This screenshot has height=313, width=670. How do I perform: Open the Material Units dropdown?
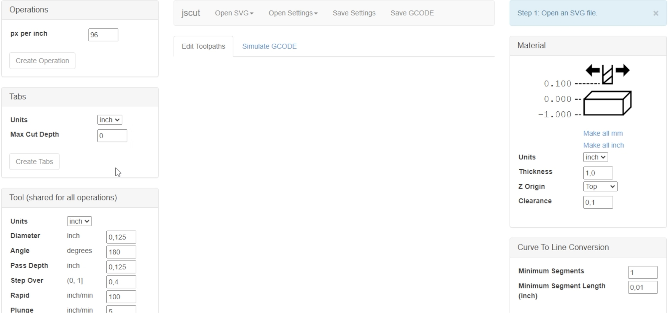[595, 157]
